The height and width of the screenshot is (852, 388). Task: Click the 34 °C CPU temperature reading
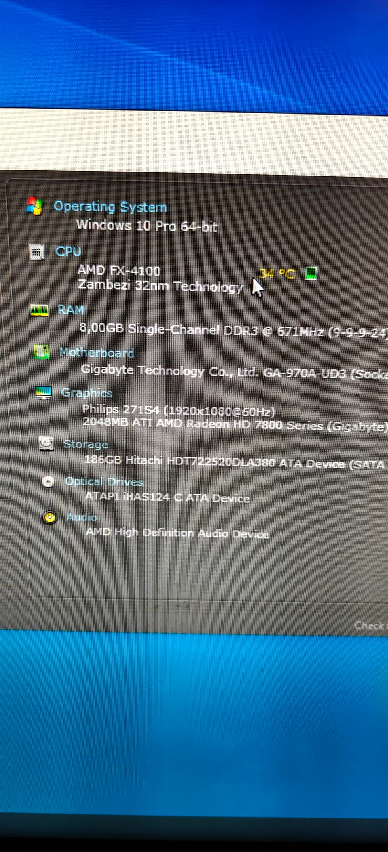(x=277, y=274)
